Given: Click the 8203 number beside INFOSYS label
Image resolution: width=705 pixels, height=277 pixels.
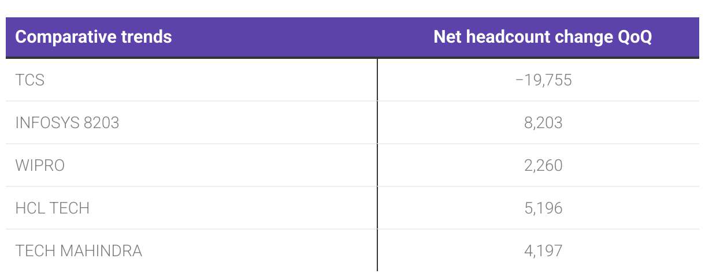Looking at the screenshot, I should (x=100, y=122).
